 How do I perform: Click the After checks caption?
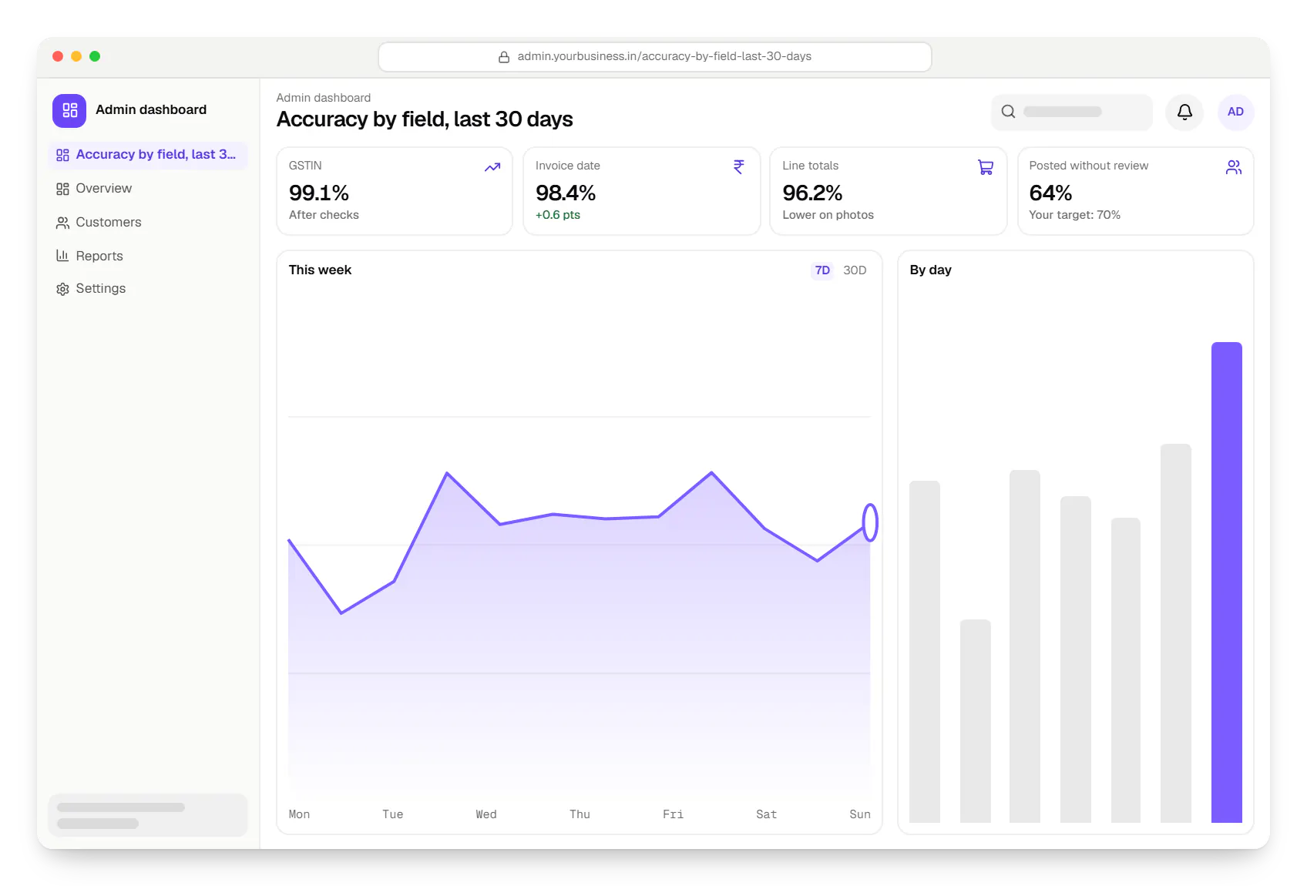324,215
